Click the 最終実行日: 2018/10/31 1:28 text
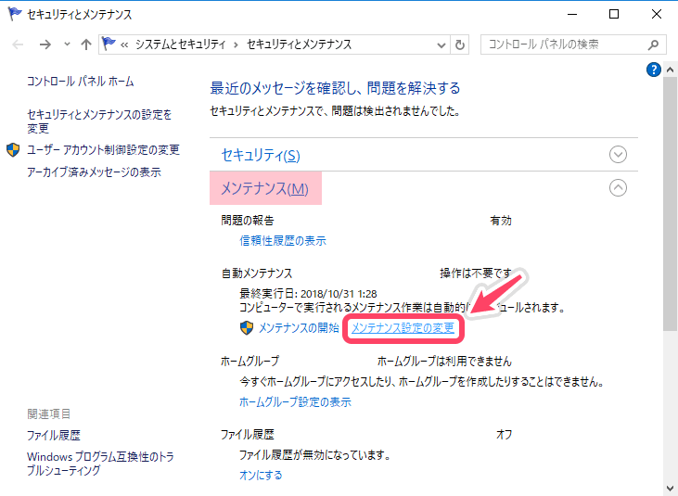 coord(308,294)
